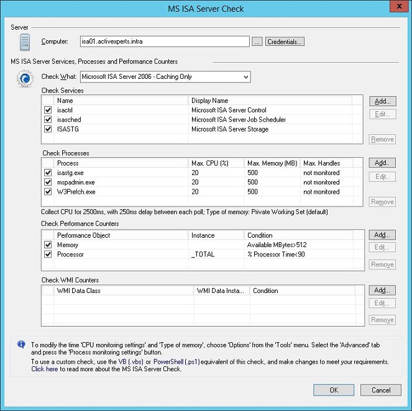Select the ISASTG service name

click(x=68, y=129)
